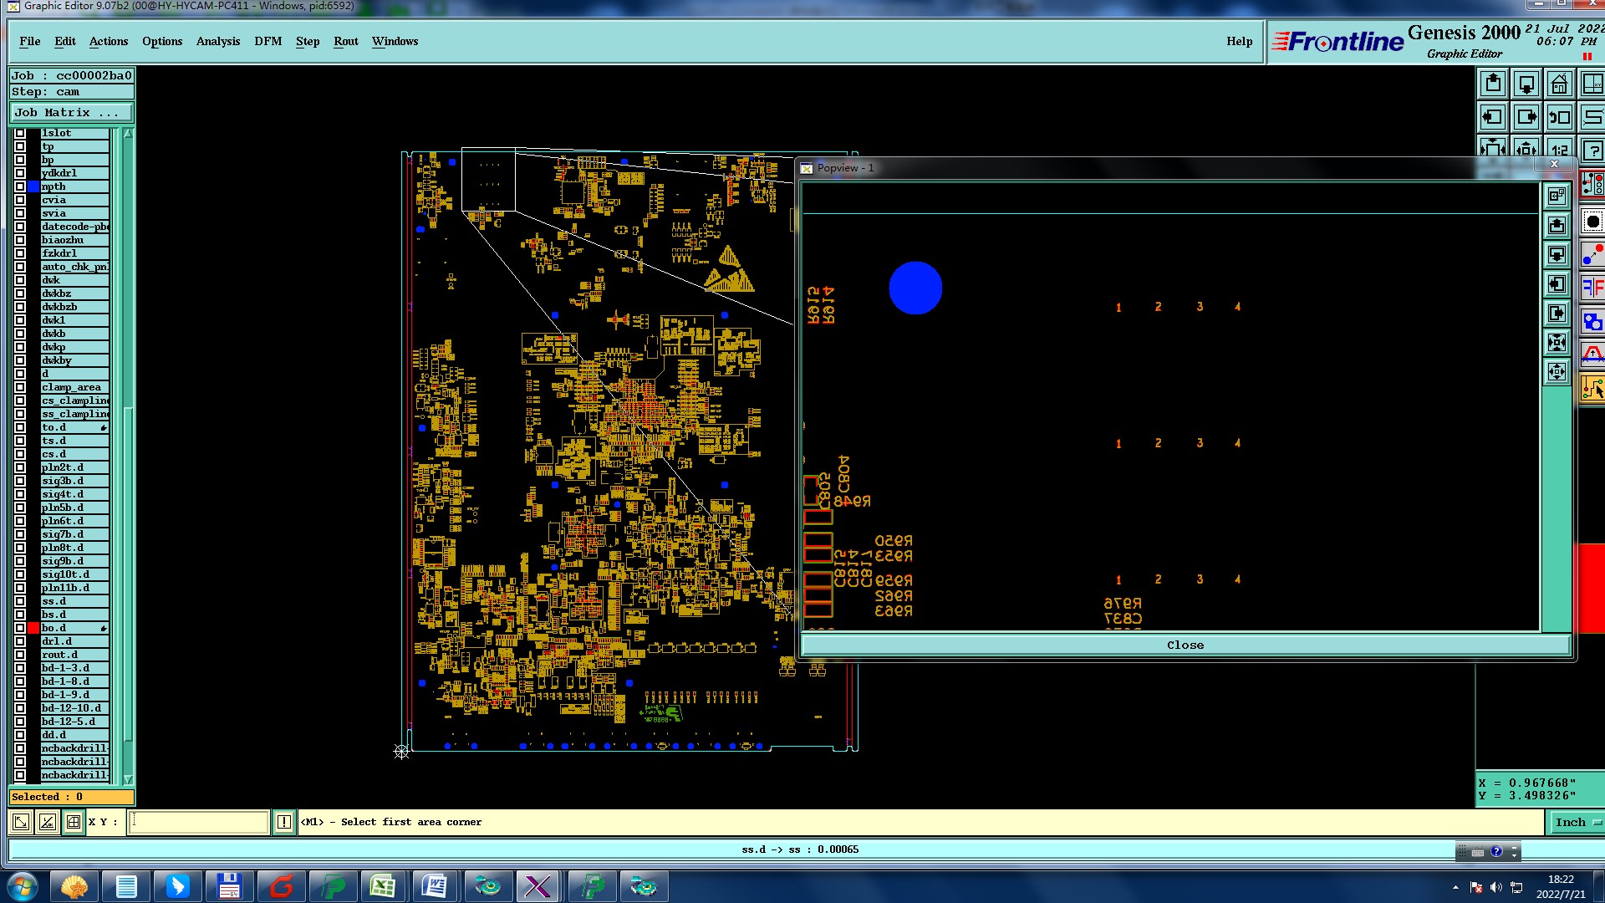The image size is (1605, 903).
Task: Click the X Y coordinate input field
Action: (x=199, y=822)
